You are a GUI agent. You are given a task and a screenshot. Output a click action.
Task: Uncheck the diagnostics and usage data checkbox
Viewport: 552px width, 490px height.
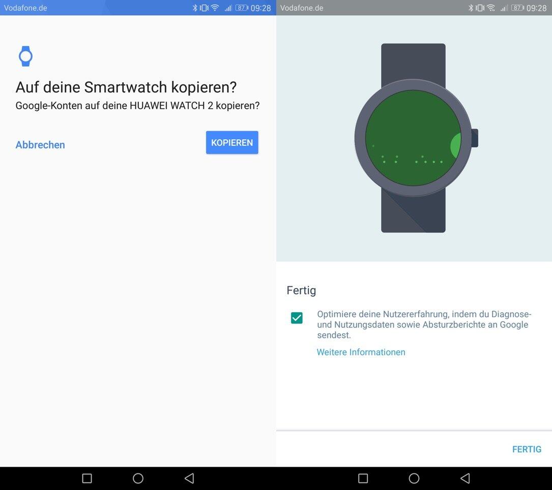coord(297,318)
